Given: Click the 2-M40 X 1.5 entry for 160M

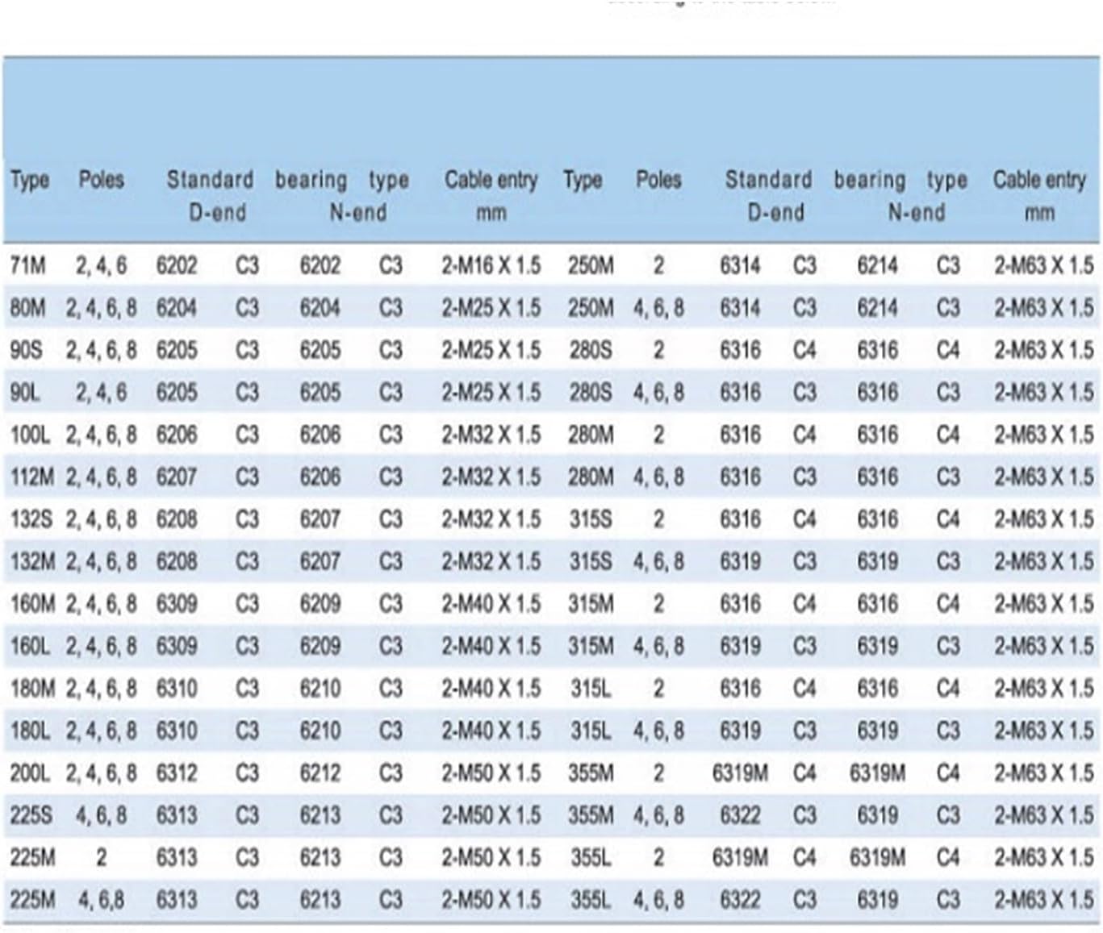Looking at the screenshot, I should coord(491,603).
